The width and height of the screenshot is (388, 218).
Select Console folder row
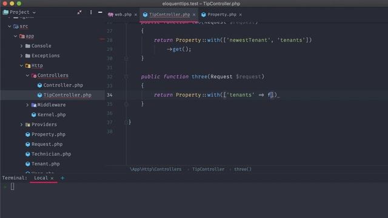(x=53, y=46)
